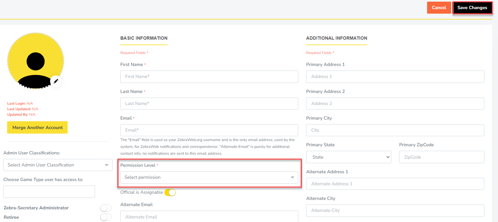
Task: Click the Game Type access input box
Action: [x=49, y=192]
